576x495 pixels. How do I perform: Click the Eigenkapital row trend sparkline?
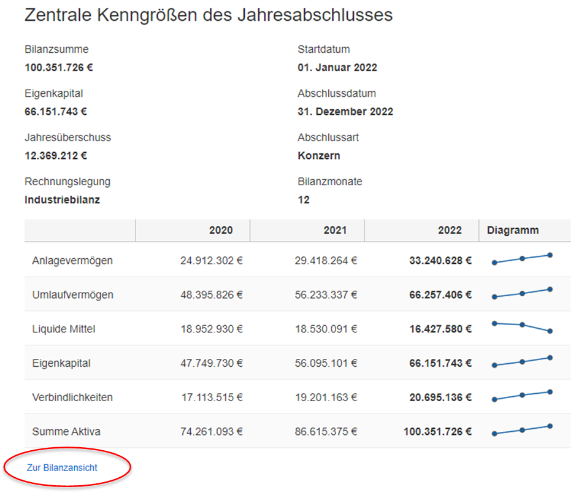coord(522,362)
